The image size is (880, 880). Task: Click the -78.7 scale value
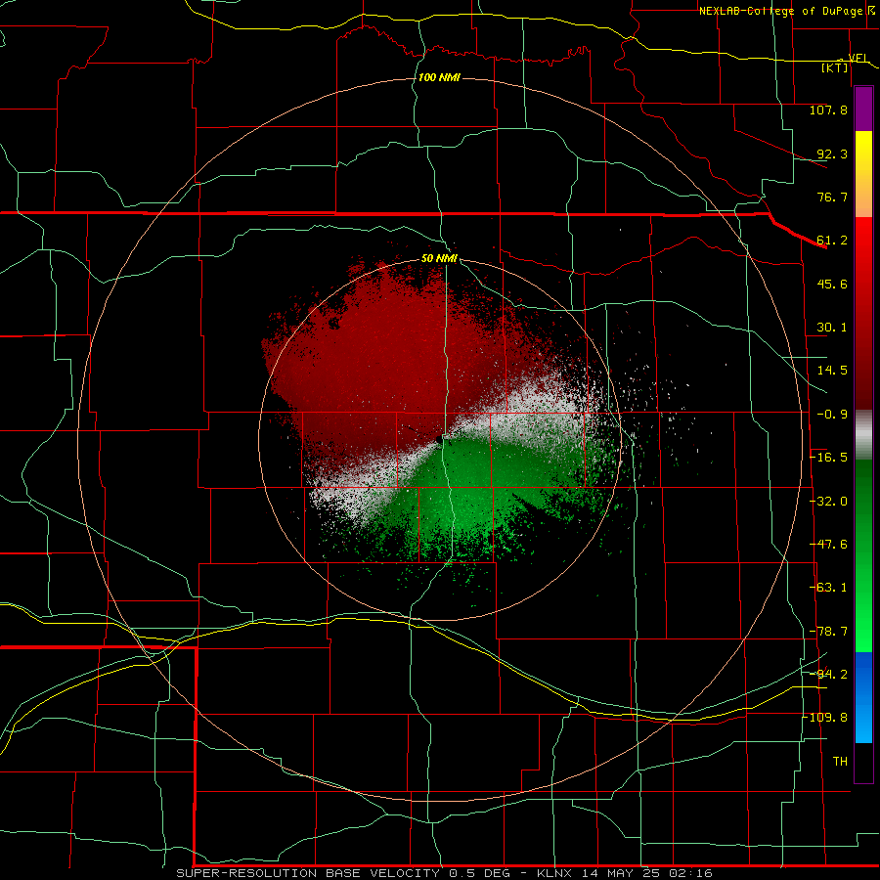[x=828, y=632]
